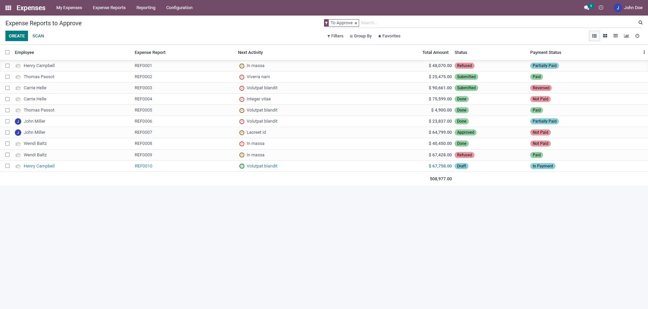Image resolution: width=648 pixels, height=309 pixels.
Task: Tick checkbox for REF0007 John Miller
Action: pos(7,132)
